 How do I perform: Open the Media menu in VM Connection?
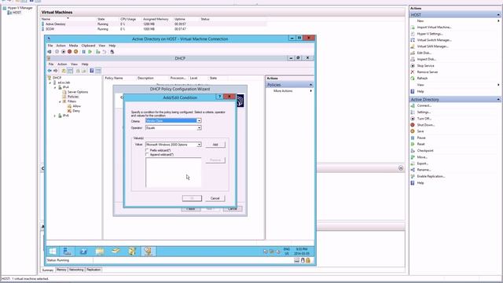(73, 46)
